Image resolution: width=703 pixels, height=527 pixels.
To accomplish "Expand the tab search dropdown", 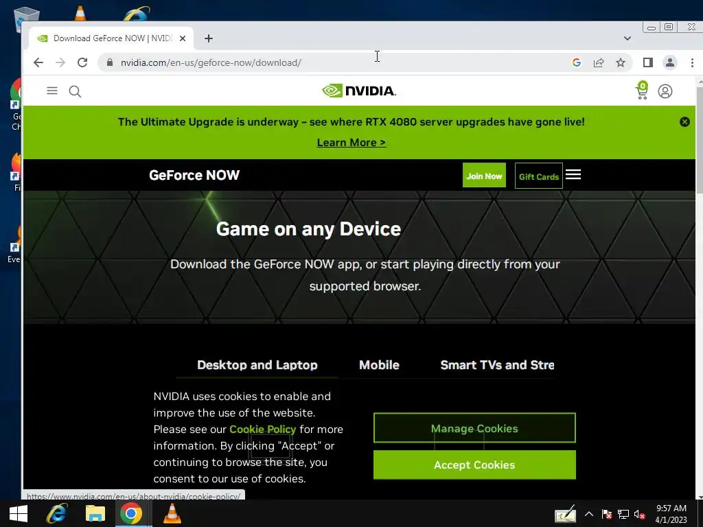I will [627, 38].
